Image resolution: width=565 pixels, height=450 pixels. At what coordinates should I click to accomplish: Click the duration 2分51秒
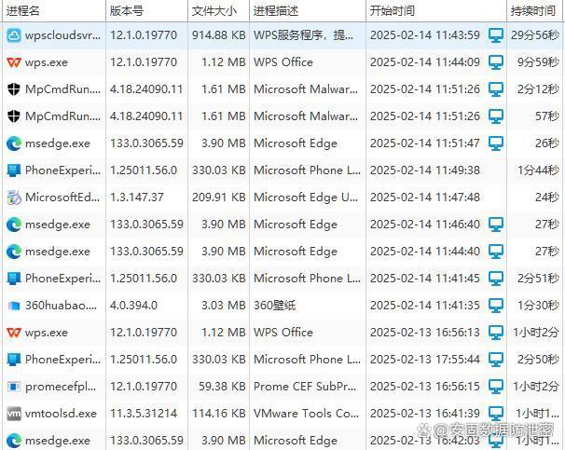[x=538, y=279]
